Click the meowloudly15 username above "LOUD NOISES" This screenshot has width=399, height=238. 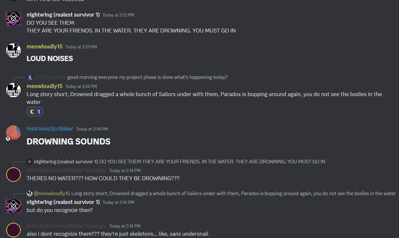pyautogui.click(x=44, y=46)
